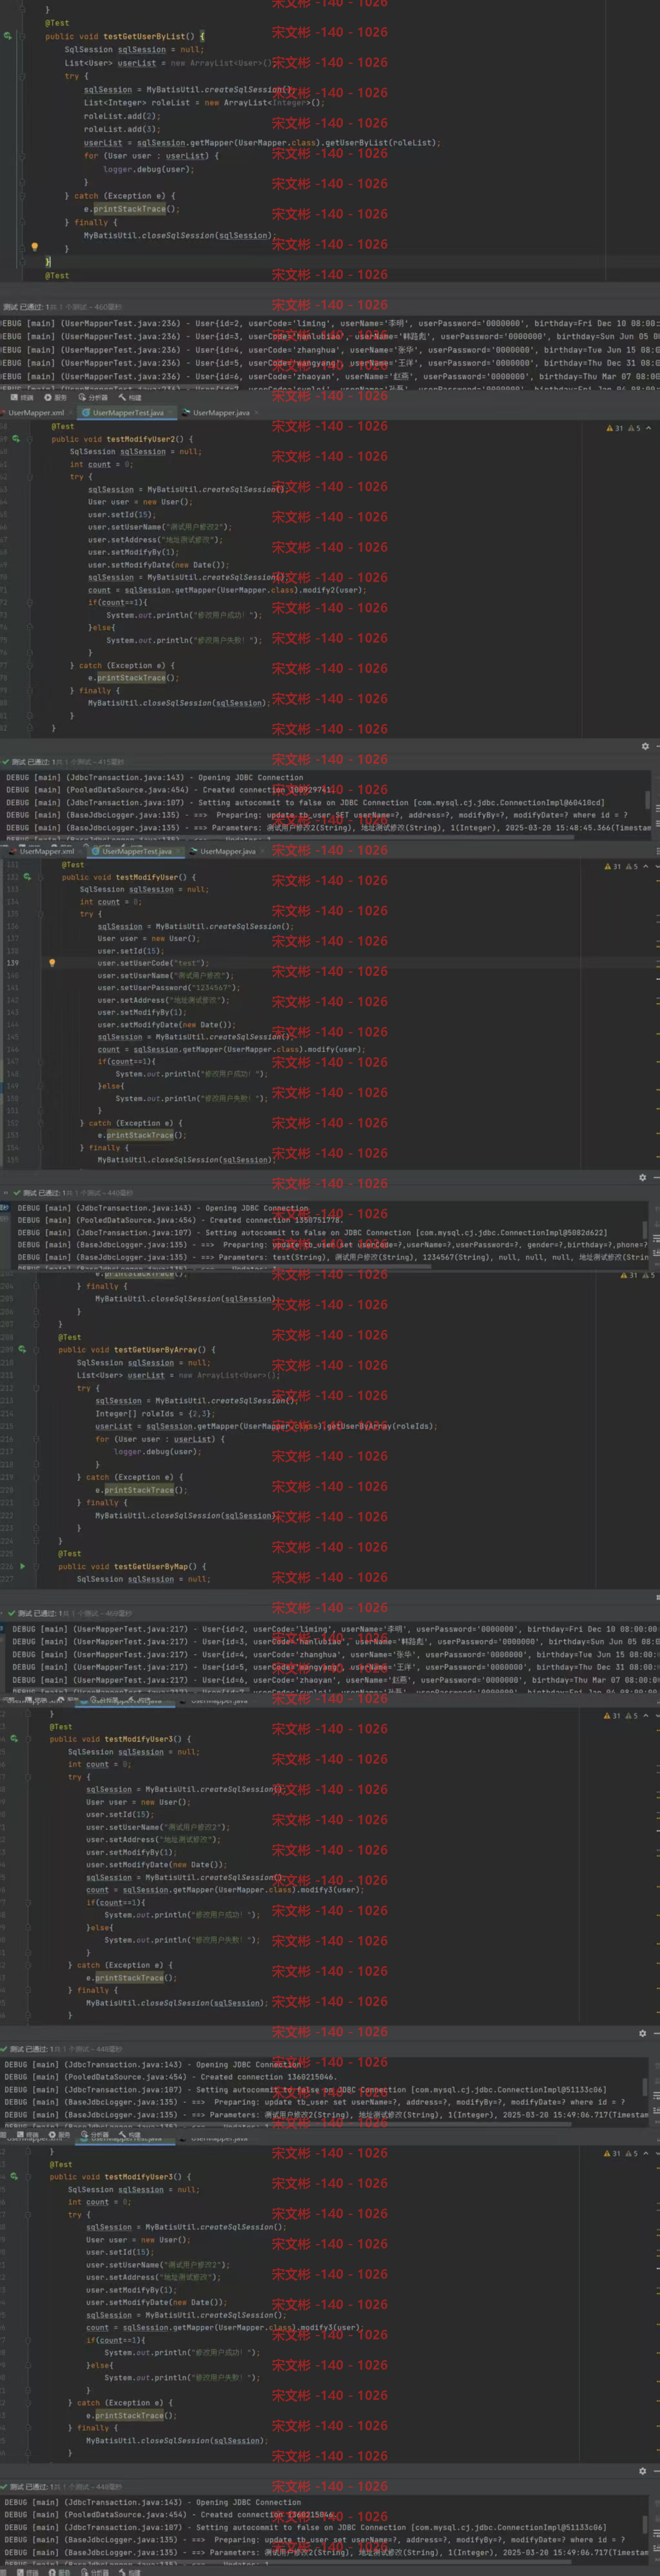Run testModifyUser2 from its gutter icon
This screenshot has height=2576, width=660.
click(15, 439)
